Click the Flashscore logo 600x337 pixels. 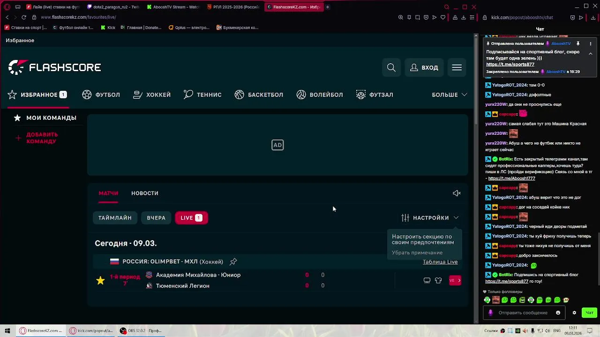click(55, 67)
